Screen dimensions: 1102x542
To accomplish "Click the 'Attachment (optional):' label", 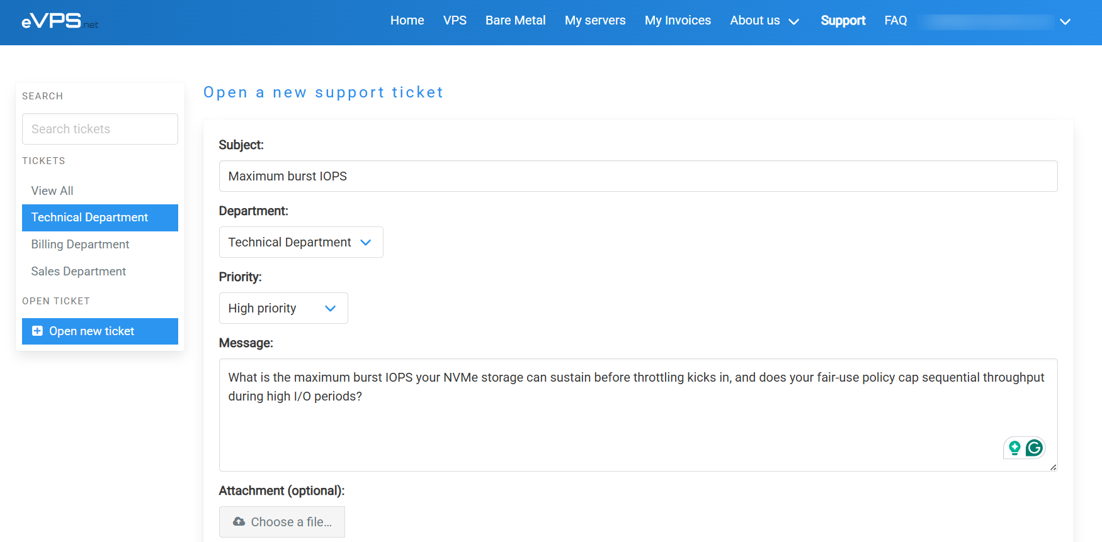I will point(281,490).
